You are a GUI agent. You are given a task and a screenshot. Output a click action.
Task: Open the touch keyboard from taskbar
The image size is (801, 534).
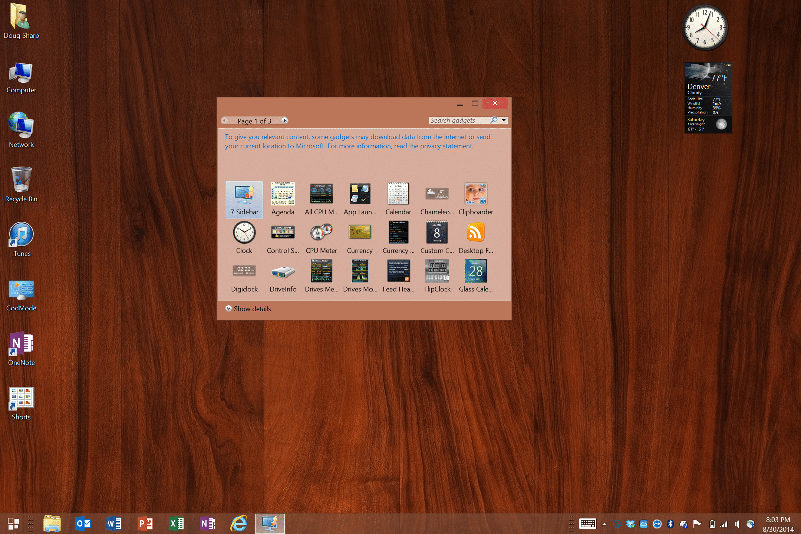(588, 524)
